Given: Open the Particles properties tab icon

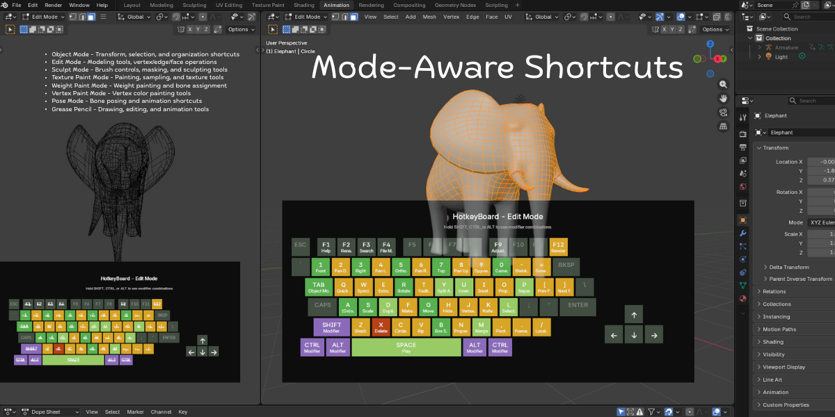Looking at the screenshot, I should point(743,246).
